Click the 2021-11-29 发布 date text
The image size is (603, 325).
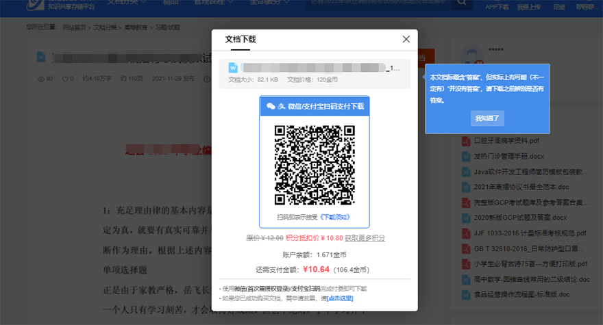[x=173, y=79]
